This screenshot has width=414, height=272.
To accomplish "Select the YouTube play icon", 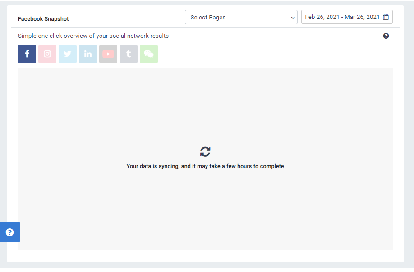I will [x=108, y=54].
